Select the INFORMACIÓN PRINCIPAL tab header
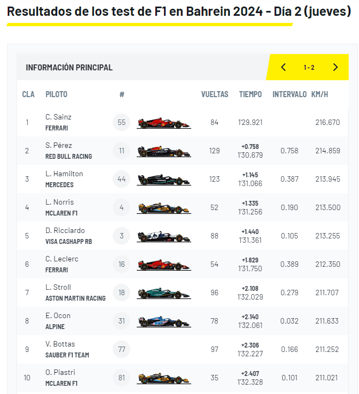Image resolution: width=359 pixels, height=394 pixels. pos(69,68)
